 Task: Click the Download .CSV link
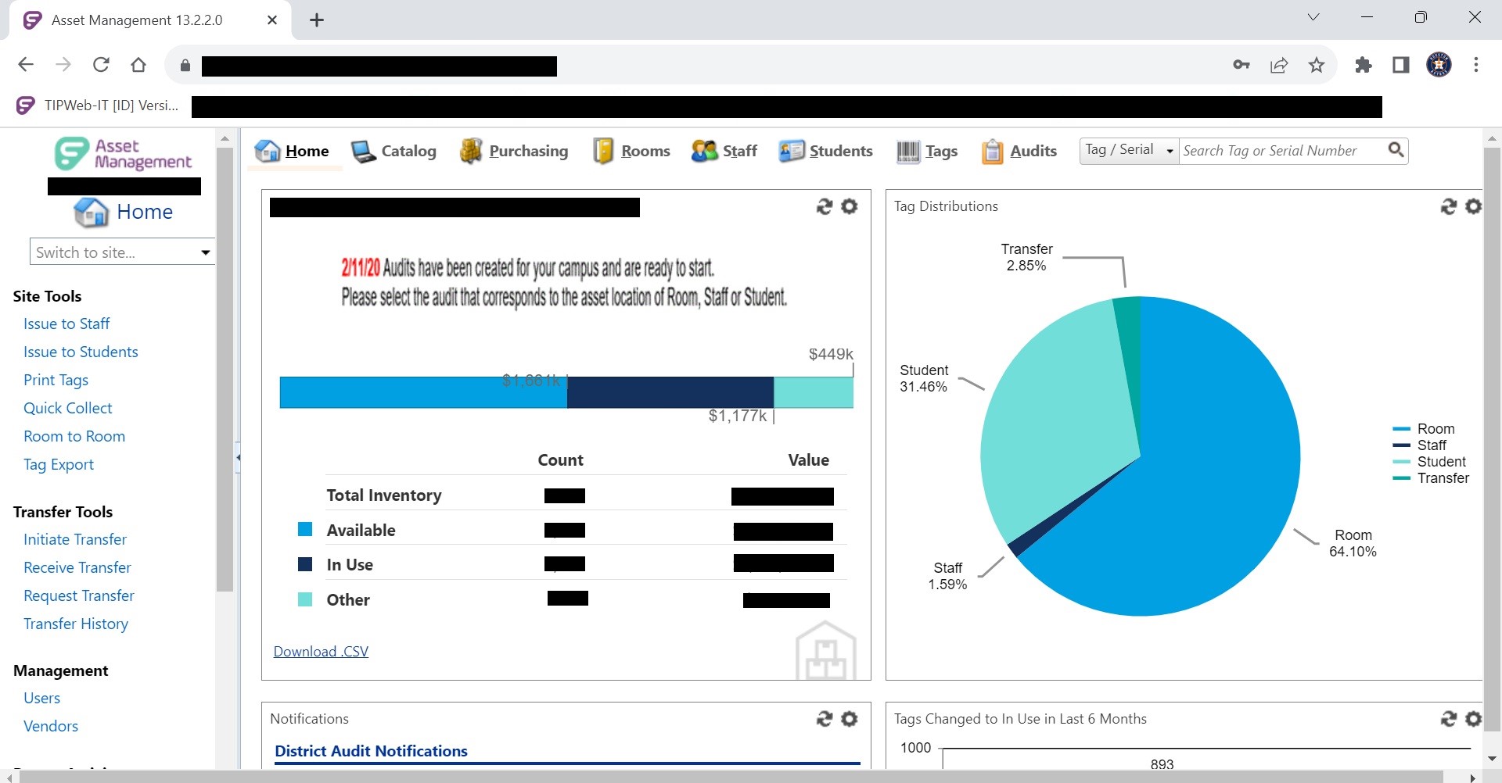click(x=321, y=652)
